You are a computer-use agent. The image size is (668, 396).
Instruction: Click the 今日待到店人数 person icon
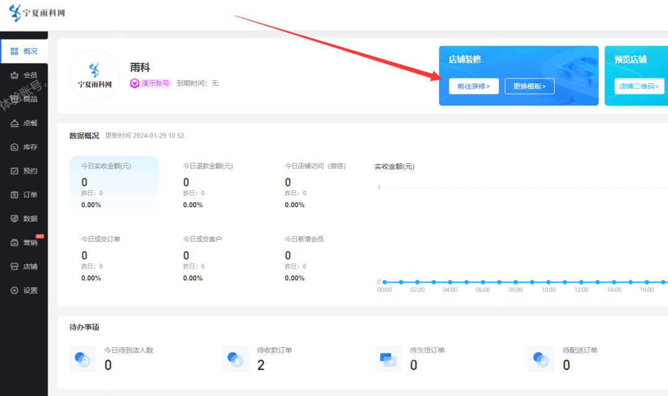point(83,360)
